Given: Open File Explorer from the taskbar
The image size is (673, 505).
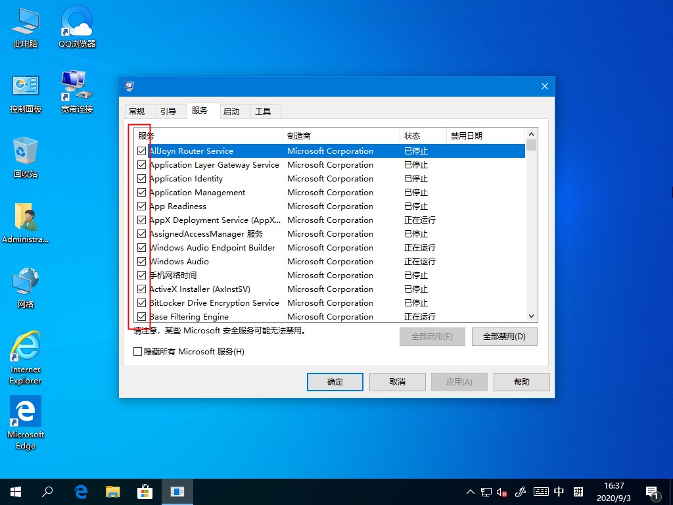Looking at the screenshot, I should [x=112, y=491].
